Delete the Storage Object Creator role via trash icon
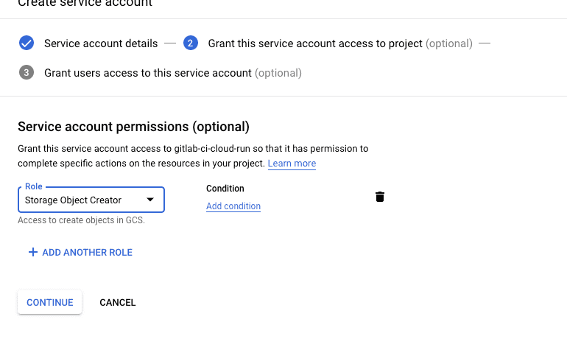567x347 pixels. click(x=380, y=197)
